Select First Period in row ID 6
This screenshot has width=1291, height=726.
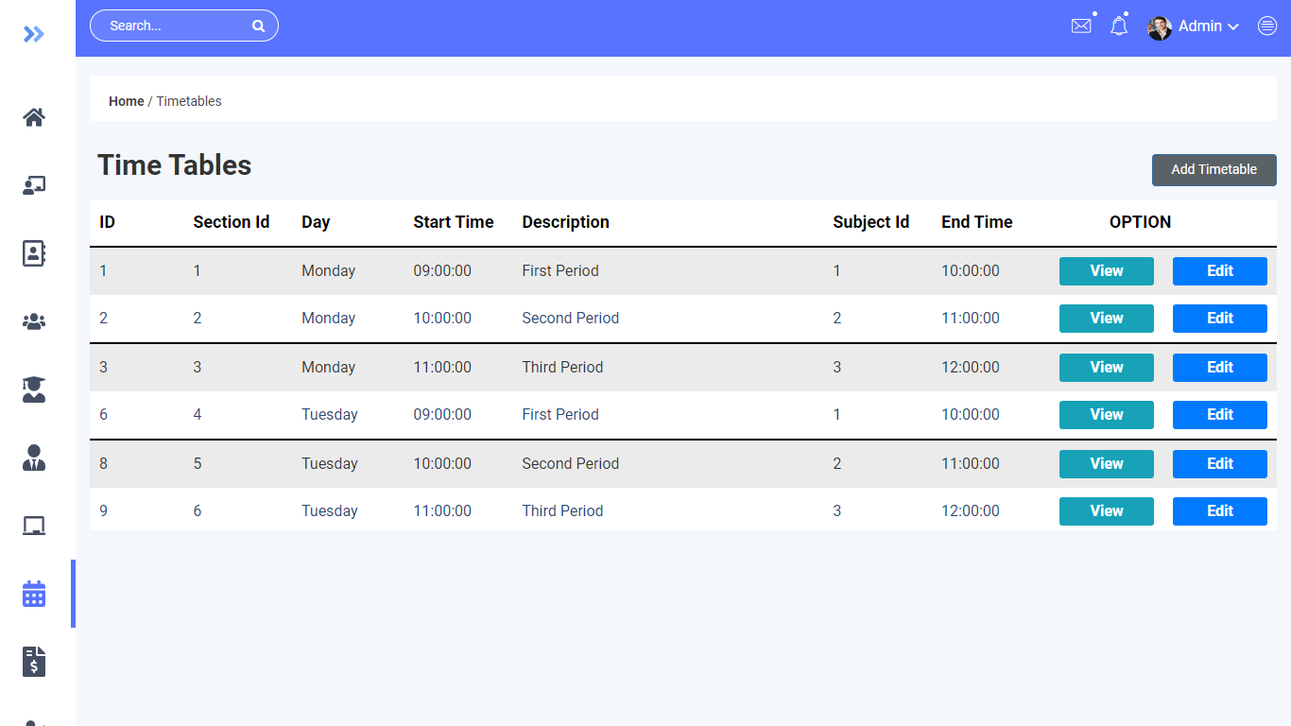coord(560,415)
